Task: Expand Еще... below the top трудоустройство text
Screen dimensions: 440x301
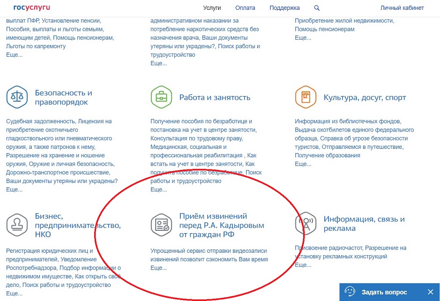Action: coord(158,63)
